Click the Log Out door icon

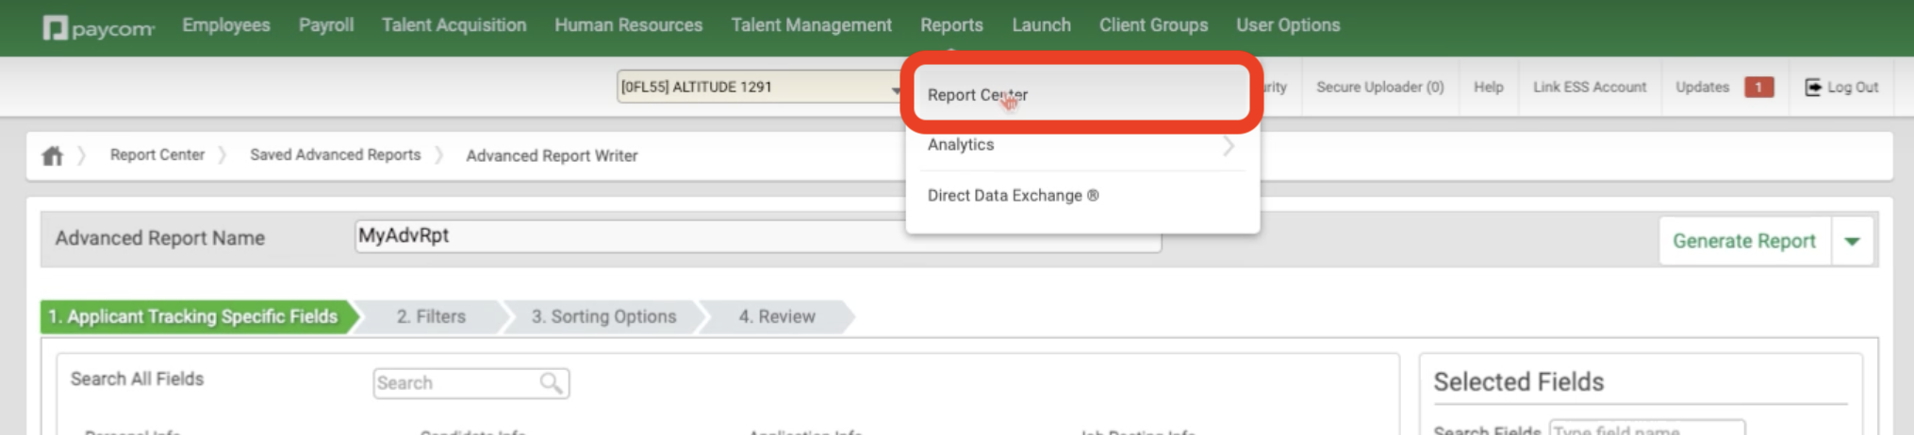1813,87
